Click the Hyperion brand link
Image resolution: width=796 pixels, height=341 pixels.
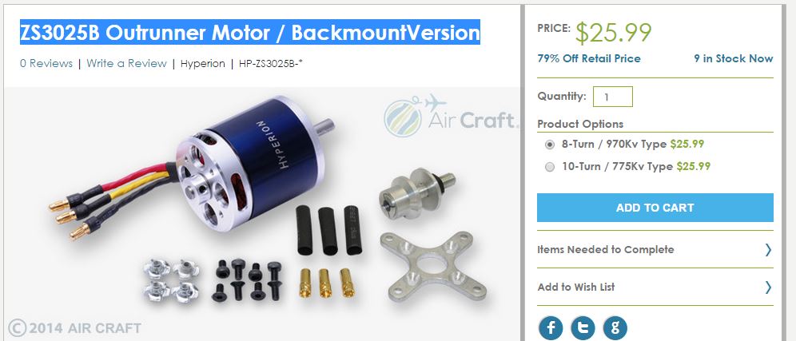pyautogui.click(x=202, y=63)
